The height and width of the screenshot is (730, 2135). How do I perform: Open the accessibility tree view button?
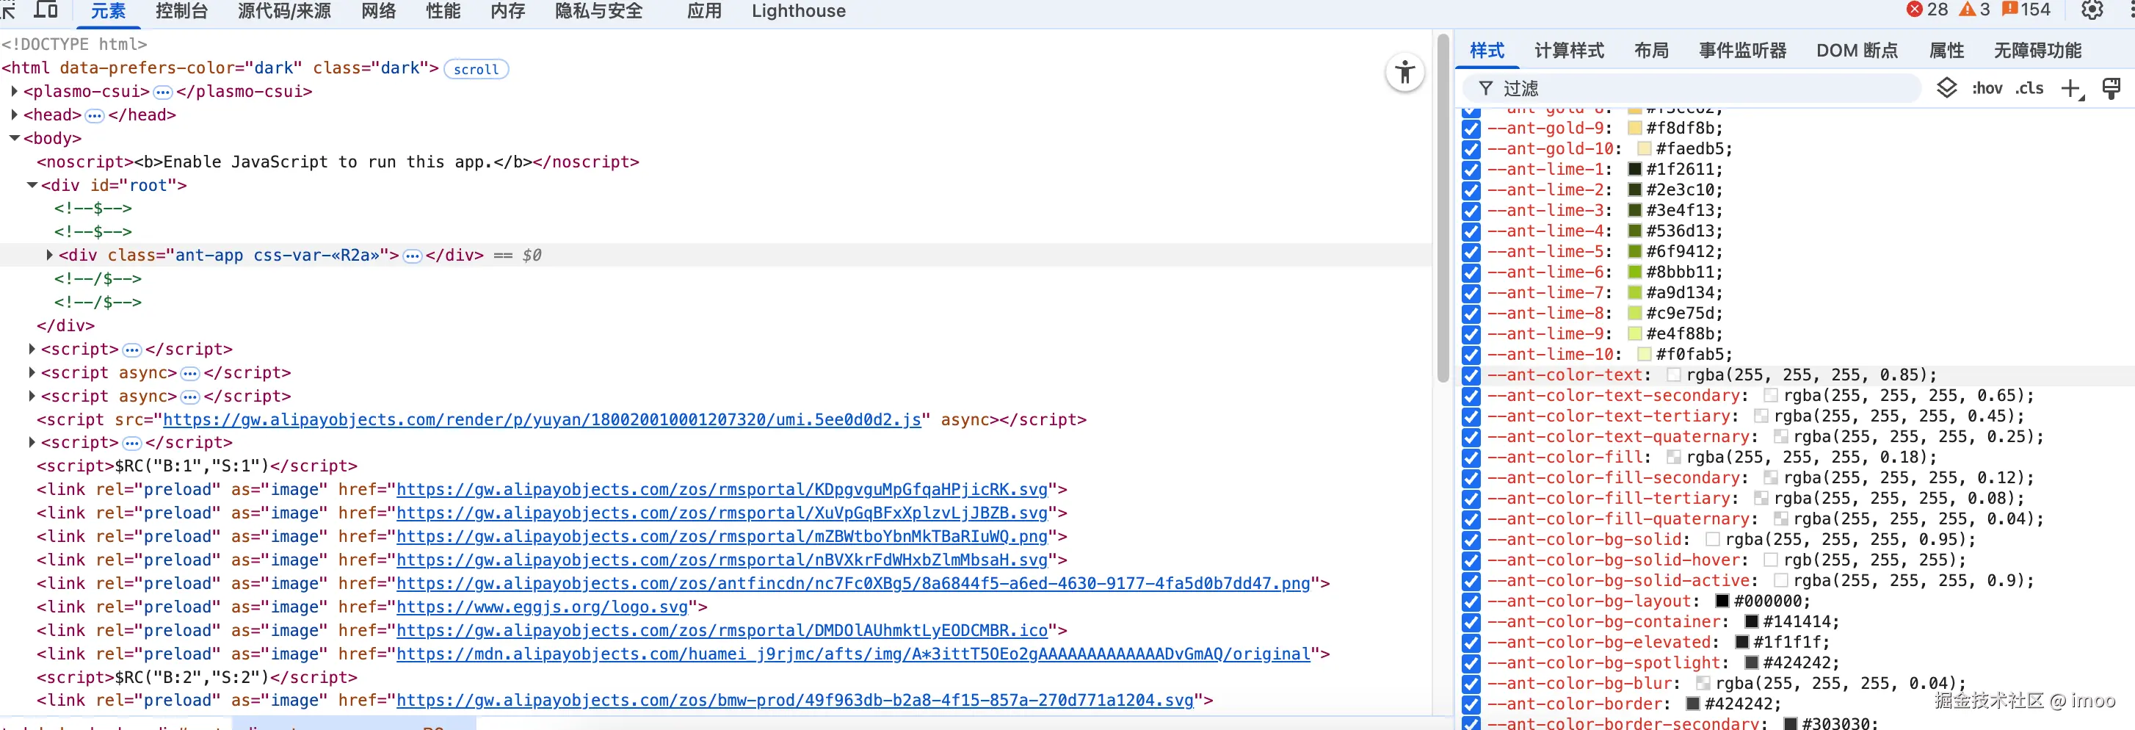(1404, 72)
